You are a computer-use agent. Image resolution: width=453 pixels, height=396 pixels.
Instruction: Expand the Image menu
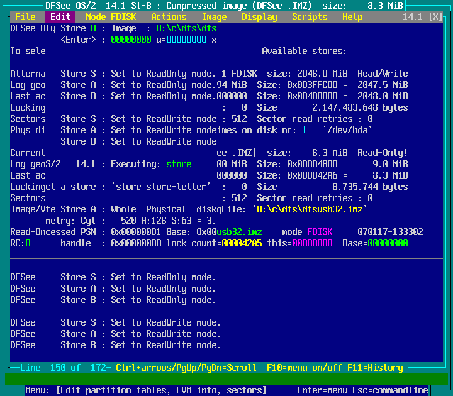pyautogui.click(x=214, y=17)
